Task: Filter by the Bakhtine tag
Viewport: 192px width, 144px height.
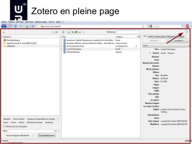Action: pyautogui.click(x=7, y=119)
